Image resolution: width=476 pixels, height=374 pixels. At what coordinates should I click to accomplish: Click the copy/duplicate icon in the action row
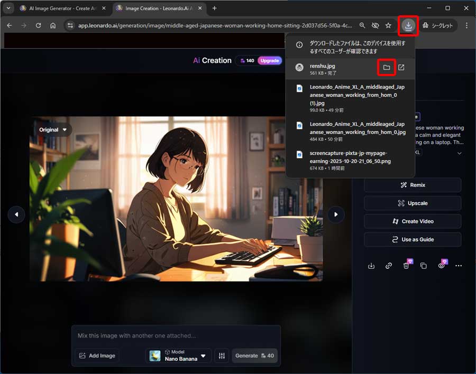click(x=423, y=266)
